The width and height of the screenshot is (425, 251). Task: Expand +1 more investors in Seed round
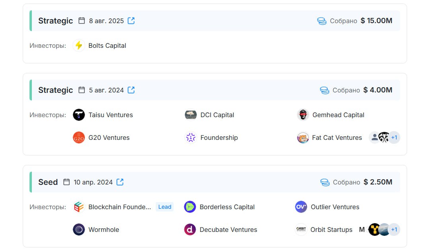pyautogui.click(x=394, y=229)
